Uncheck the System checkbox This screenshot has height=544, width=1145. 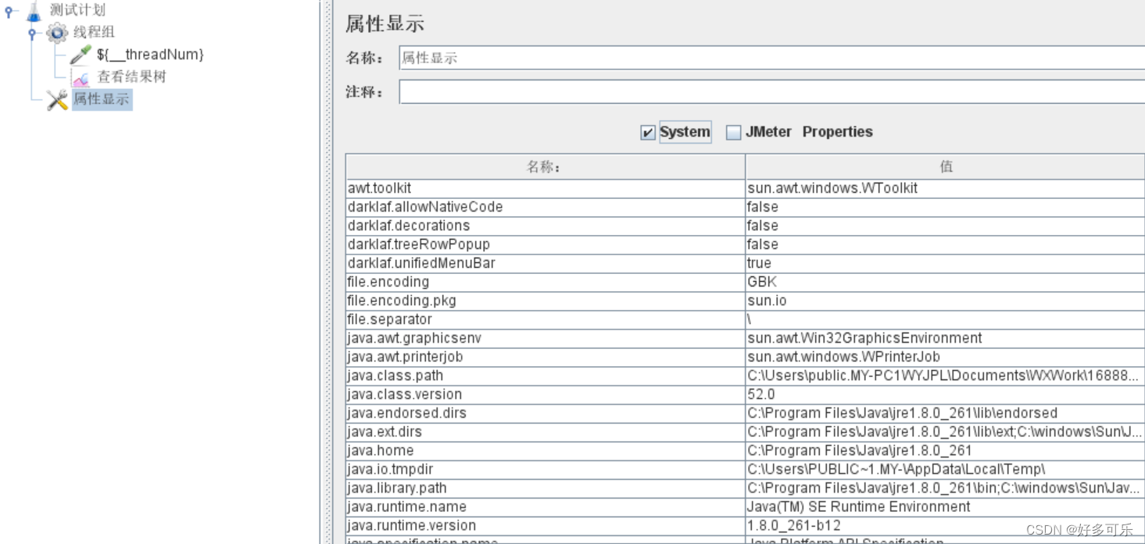pos(647,133)
